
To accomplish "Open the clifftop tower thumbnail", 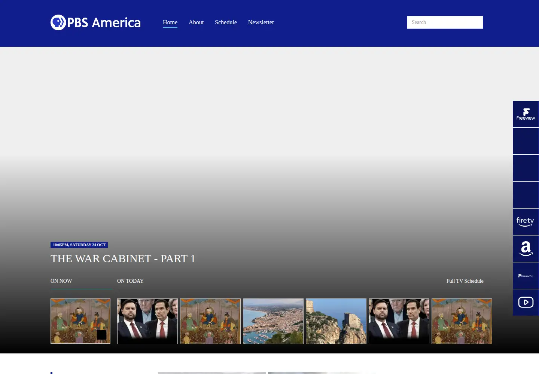I will tap(336, 321).
